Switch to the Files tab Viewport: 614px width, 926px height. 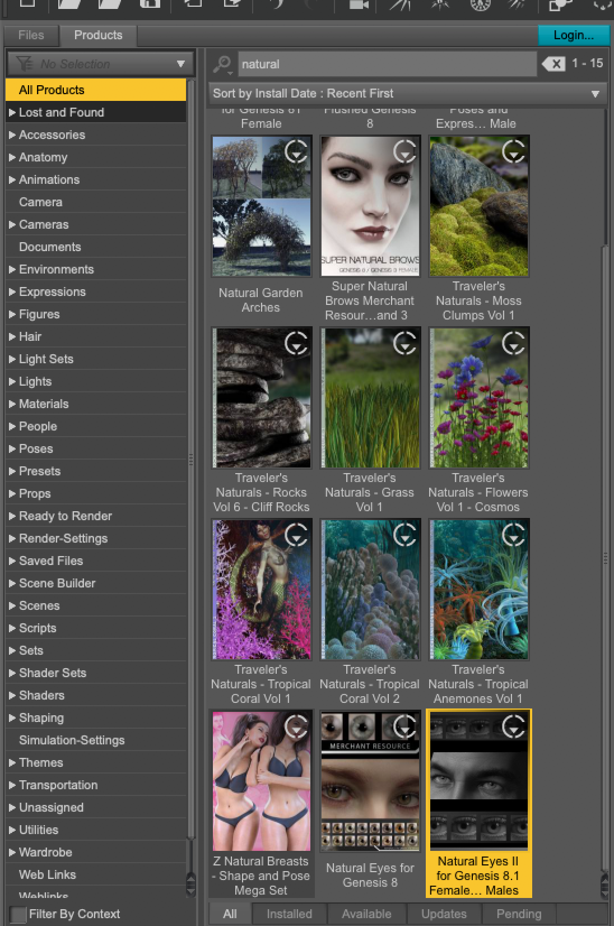[31, 35]
